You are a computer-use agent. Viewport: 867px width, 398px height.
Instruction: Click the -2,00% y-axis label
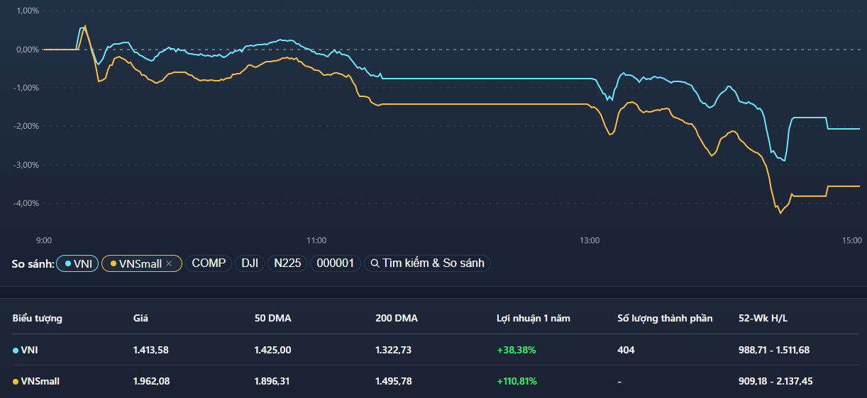pyautogui.click(x=26, y=126)
